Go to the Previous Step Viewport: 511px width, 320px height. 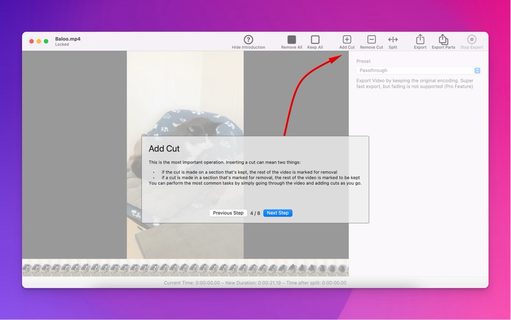click(228, 213)
